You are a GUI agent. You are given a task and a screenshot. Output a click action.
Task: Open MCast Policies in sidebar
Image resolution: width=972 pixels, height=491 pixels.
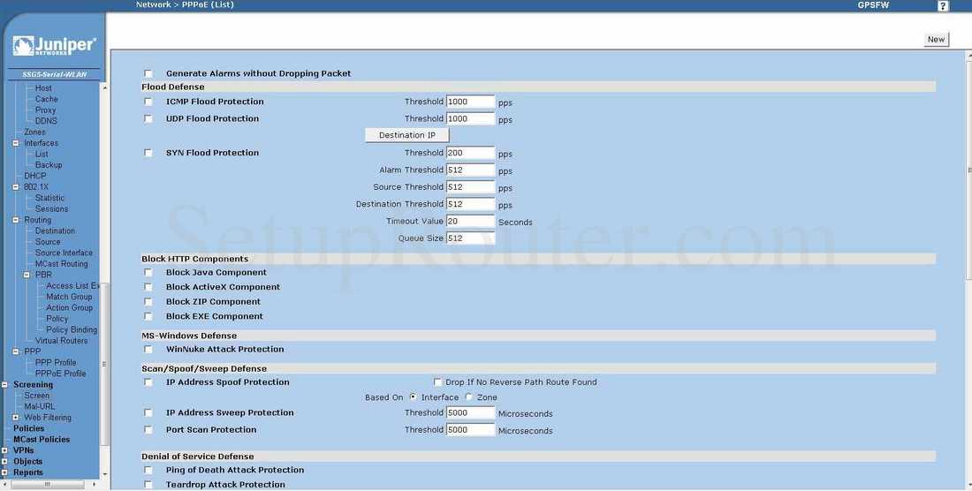[42, 440]
